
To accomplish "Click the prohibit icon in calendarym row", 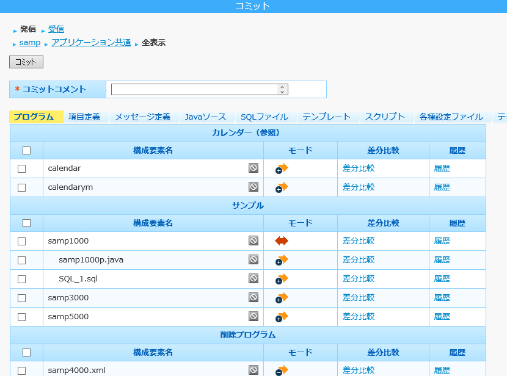I will coord(253,187).
